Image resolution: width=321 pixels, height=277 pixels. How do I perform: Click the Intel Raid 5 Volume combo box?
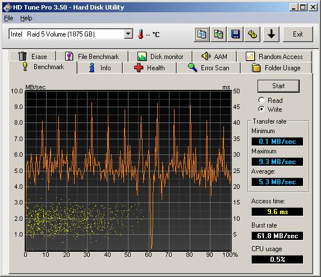tap(71, 34)
